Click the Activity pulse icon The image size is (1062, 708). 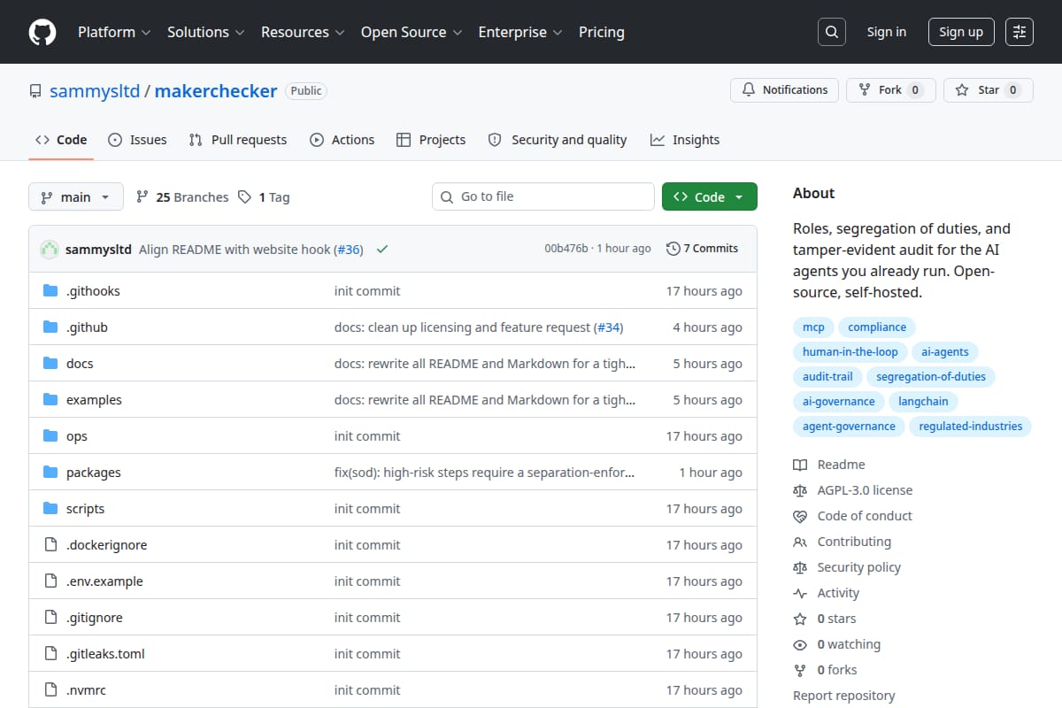[800, 593]
